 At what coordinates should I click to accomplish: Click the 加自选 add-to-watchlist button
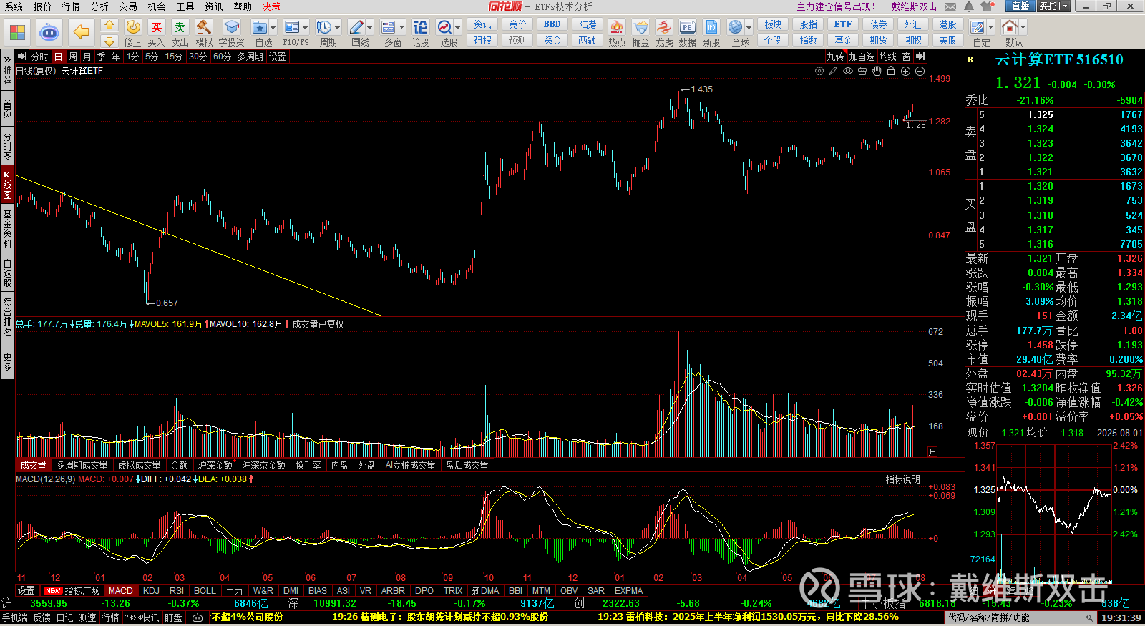coord(862,57)
